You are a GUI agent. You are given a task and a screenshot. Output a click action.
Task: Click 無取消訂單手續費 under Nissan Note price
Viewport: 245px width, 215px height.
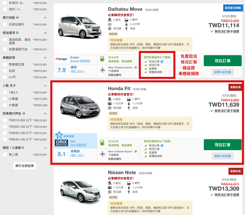227,195
